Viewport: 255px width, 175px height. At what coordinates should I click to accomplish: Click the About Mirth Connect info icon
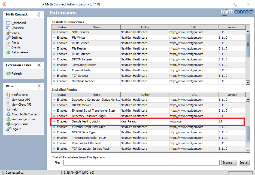(x=8, y=114)
